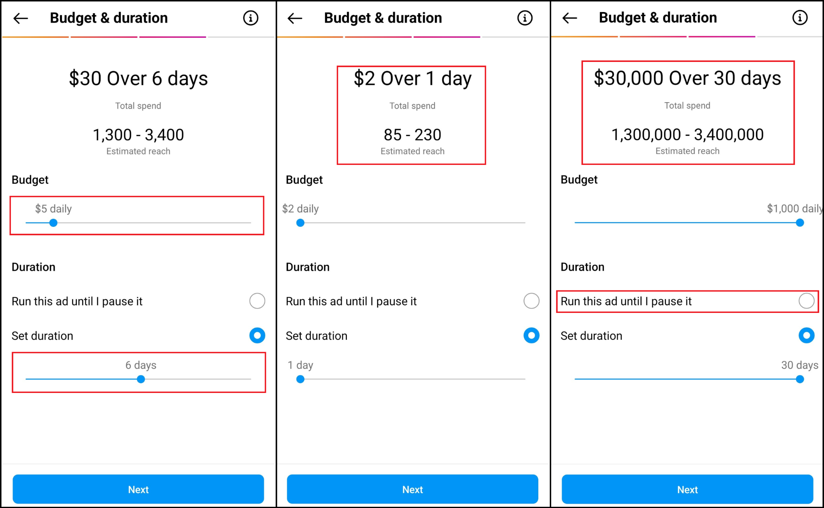Image resolution: width=824 pixels, height=508 pixels.
Task: Open info icon on the $30 Over 6 days screen
Action: click(251, 18)
